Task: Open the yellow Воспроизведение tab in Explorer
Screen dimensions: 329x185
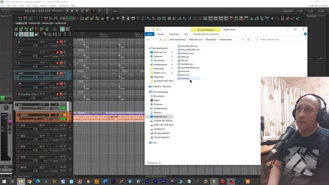Action: pyautogui.click(x=206, y=30)
